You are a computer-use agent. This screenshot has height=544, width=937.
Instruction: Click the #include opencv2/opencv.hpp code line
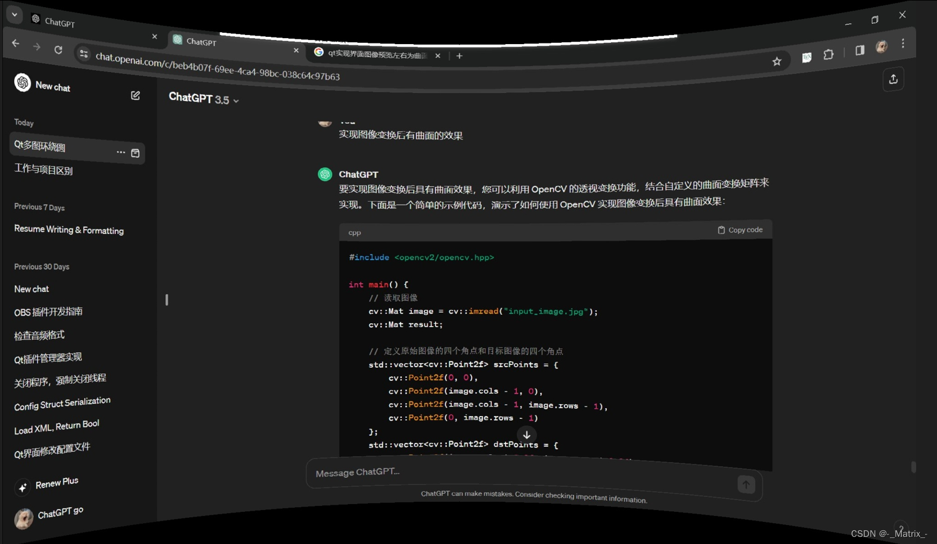421,258
